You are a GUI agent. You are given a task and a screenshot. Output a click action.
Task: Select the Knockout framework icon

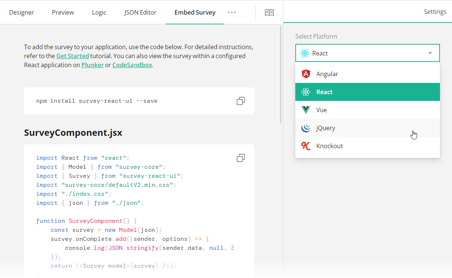[306, 146]
